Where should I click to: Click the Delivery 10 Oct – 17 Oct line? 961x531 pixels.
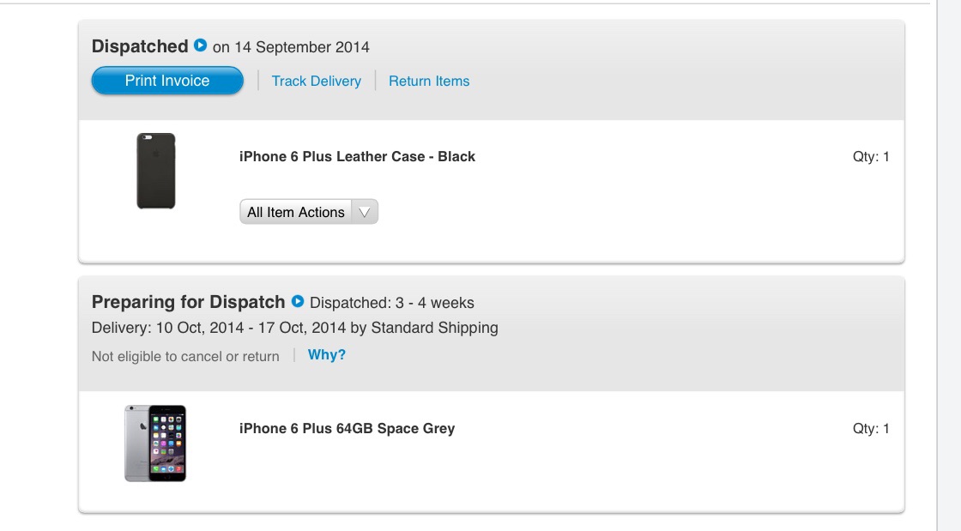click(295, 328)
